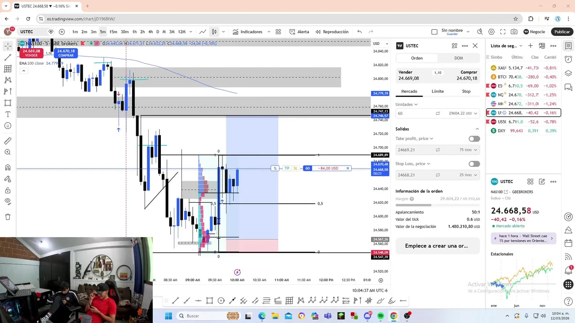Select the Stop order tab
The image size is (575, 323).
pos(466,92)
